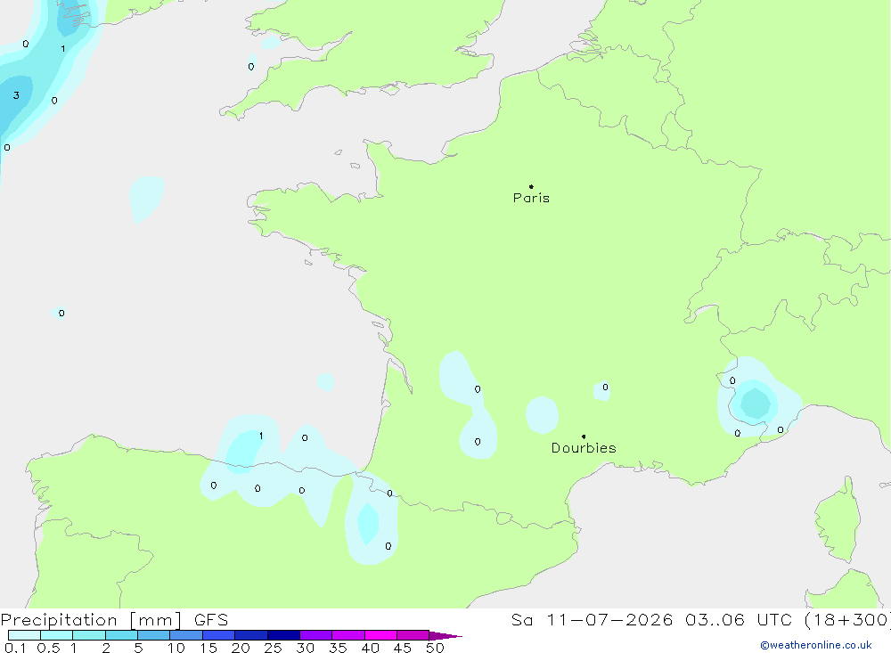
Task: Click the '10' legend scale label
Action: (176, 648)
